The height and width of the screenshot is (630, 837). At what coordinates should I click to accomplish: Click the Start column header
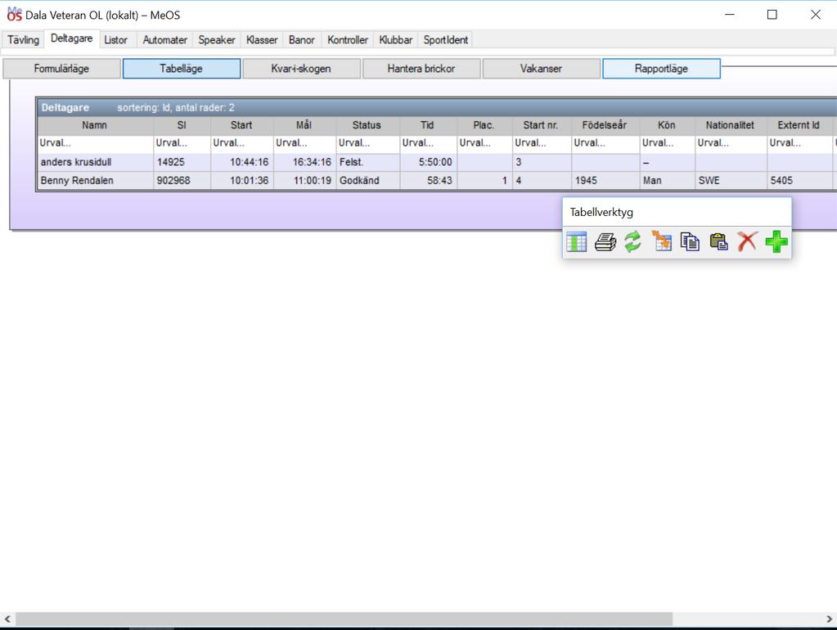click(x=242, y=125)
